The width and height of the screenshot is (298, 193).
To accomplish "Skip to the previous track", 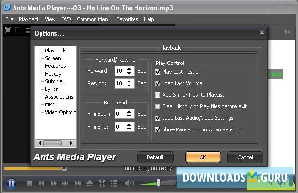I will (65, 183).
